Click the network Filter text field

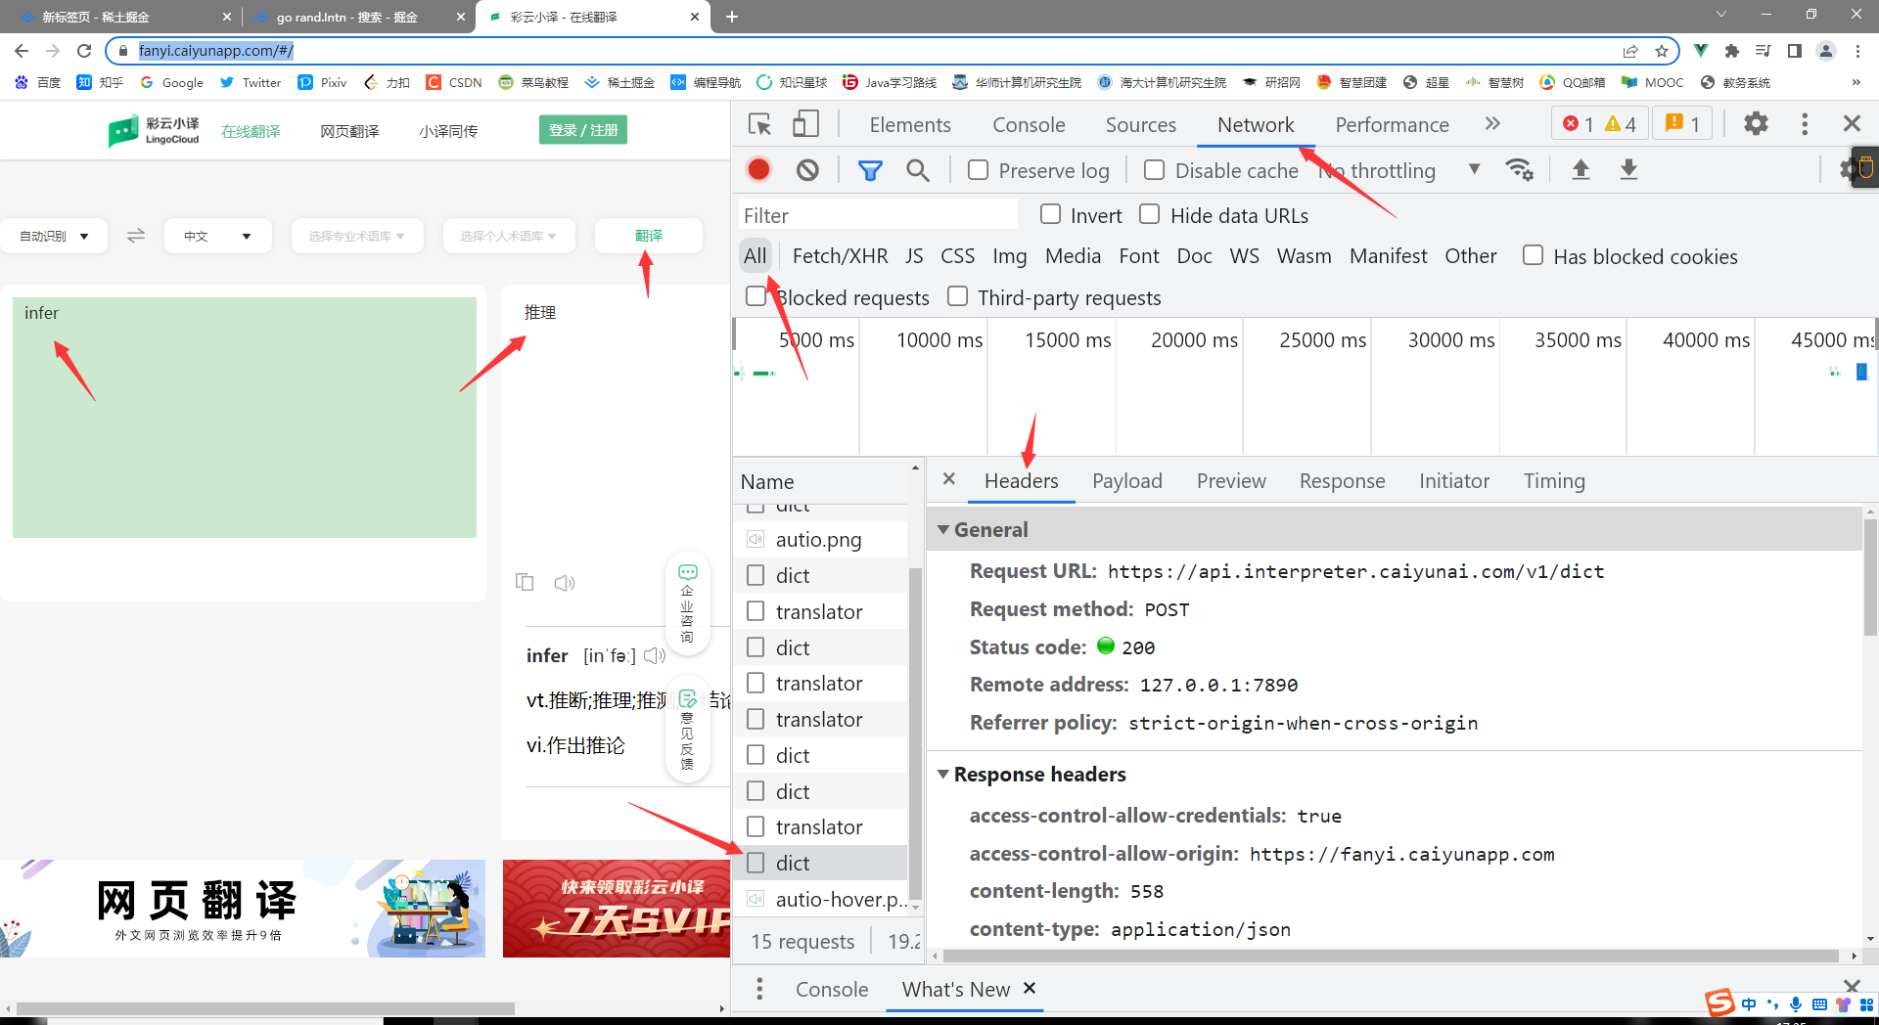click(878, 215)
